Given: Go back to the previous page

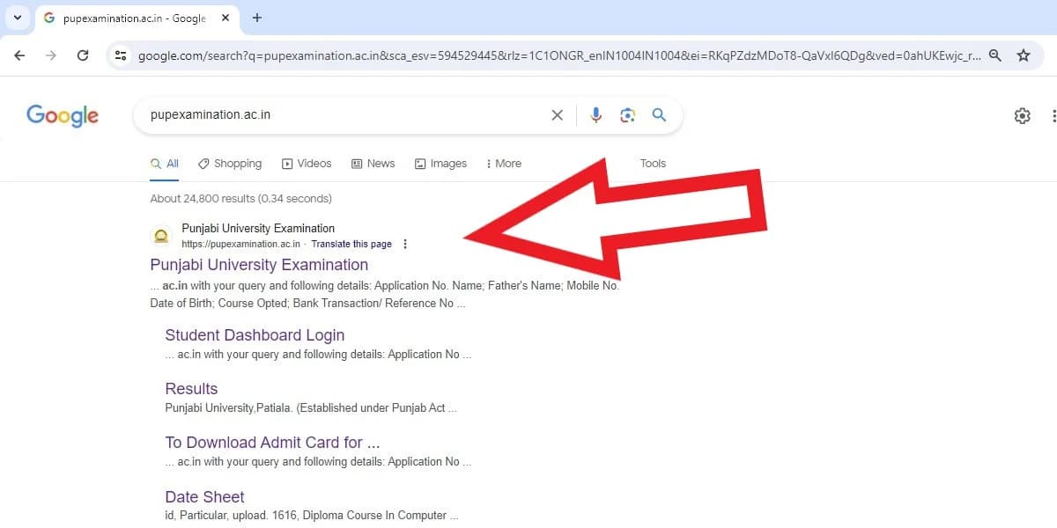Looking at the screenshot, I should pos(19,55).
